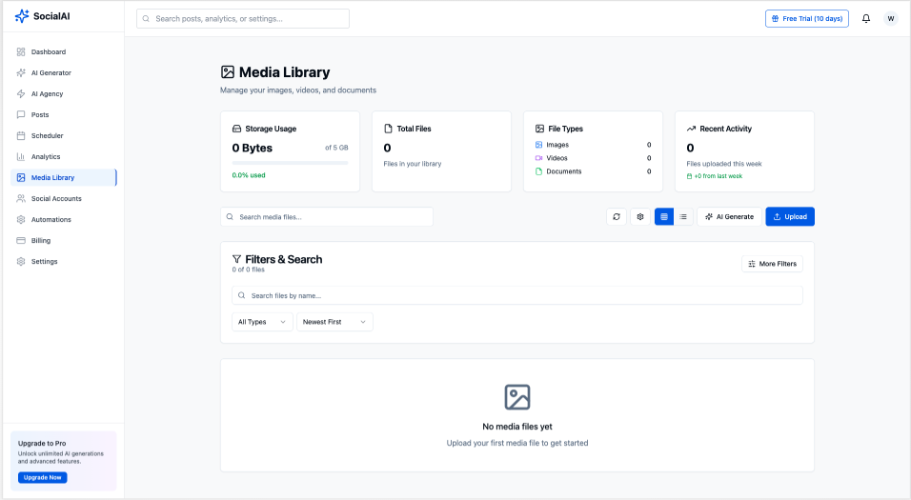Click the AI Generator sparkle icon

pyautogui.click(x=21, y=72)
